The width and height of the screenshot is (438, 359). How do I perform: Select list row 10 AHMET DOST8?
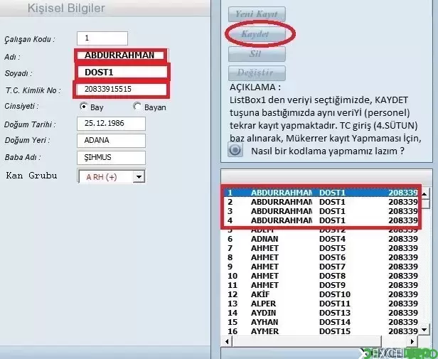pyautogui.click(x=321, y=276)
